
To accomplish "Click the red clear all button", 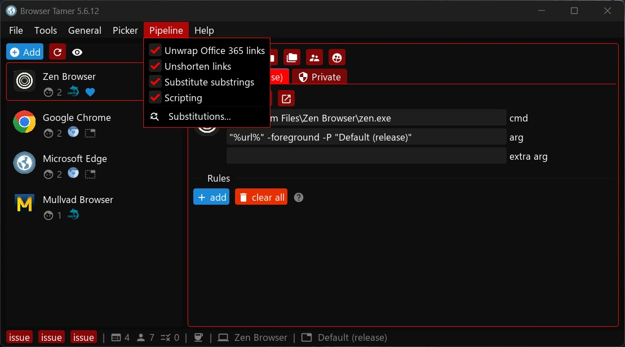I will click(261, 197).
